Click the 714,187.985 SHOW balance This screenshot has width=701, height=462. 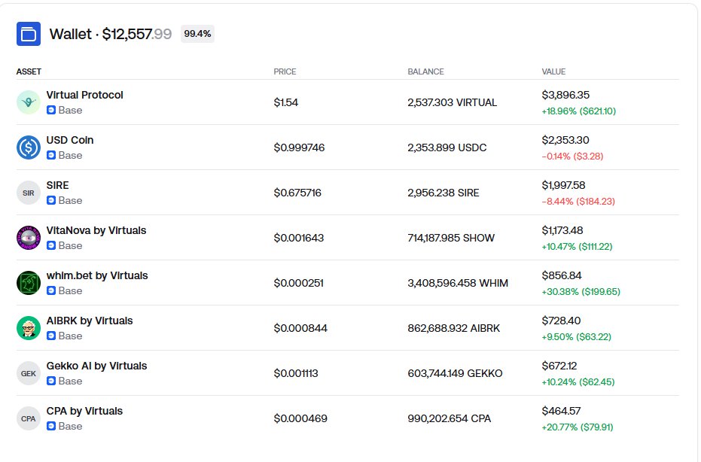coord(451,238)
